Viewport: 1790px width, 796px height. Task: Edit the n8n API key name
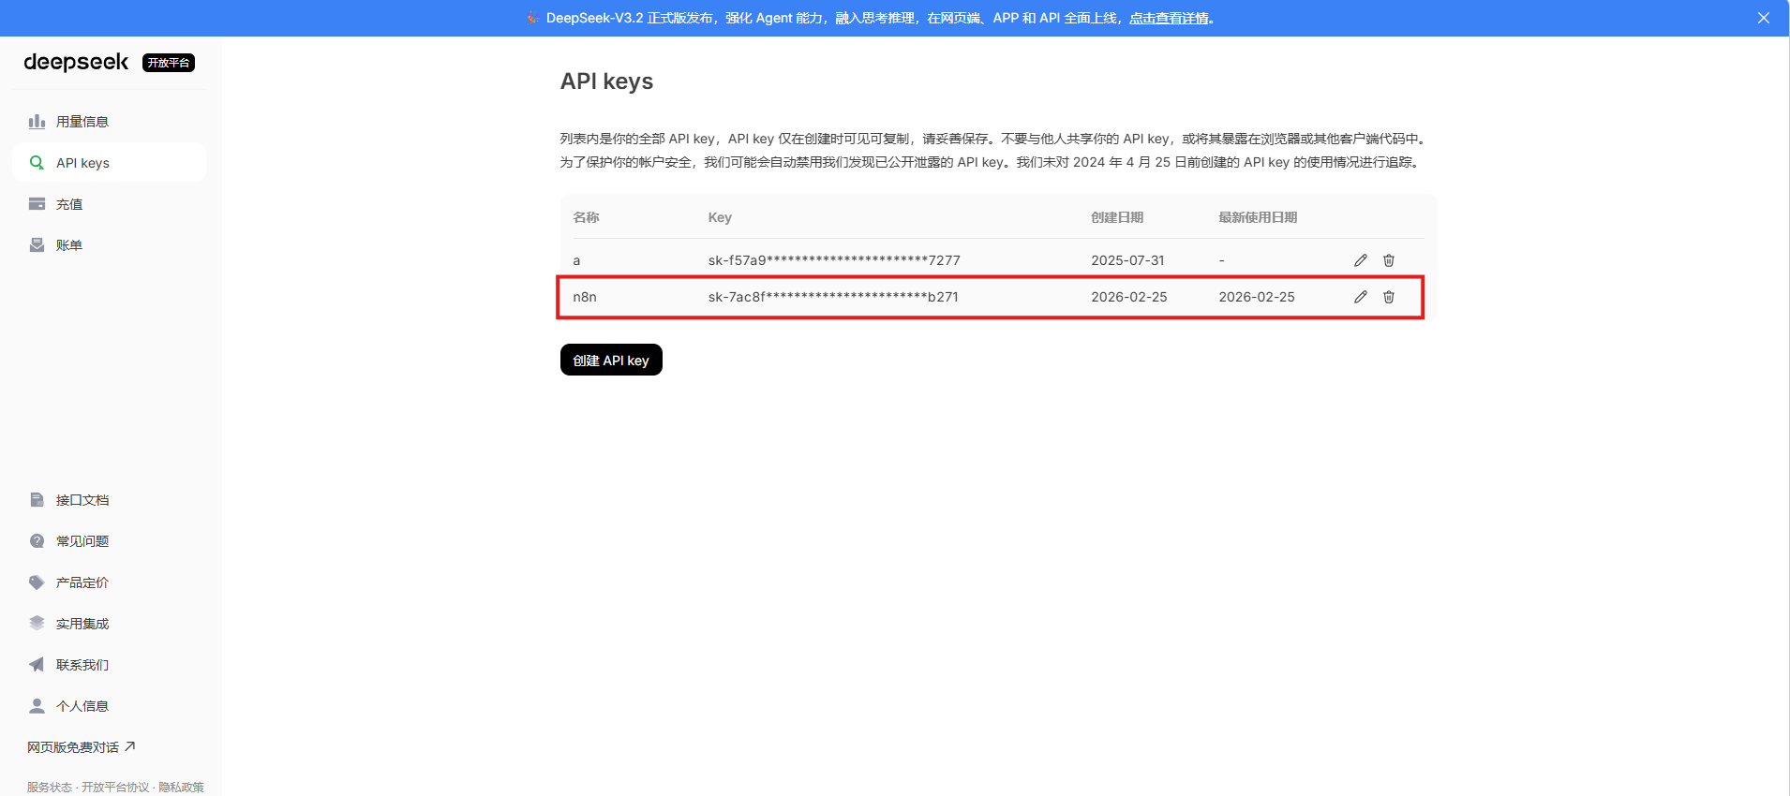(x=1360, y=297)
